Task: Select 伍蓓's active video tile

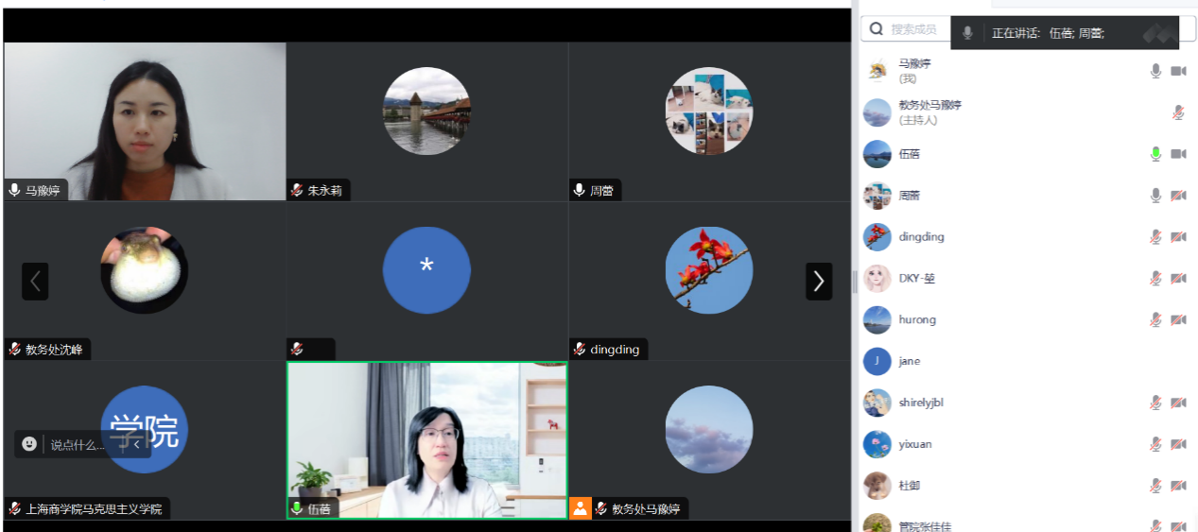Action: [x=426, y=439]
